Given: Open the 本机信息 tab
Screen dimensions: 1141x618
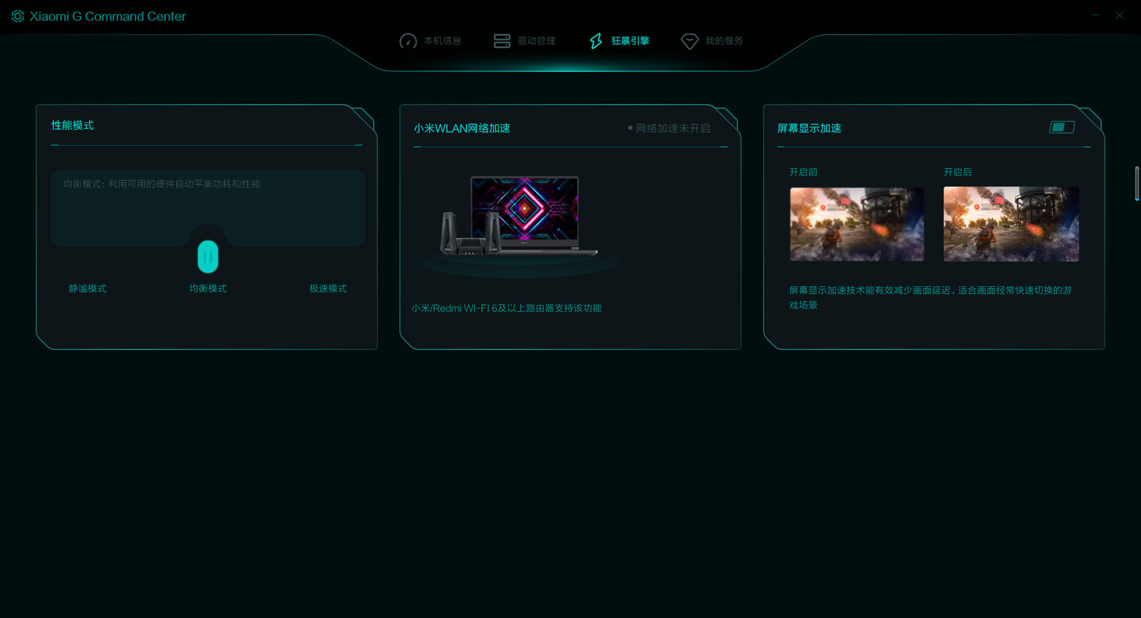Looking at the screenshot, I should (x=431, y=41).
